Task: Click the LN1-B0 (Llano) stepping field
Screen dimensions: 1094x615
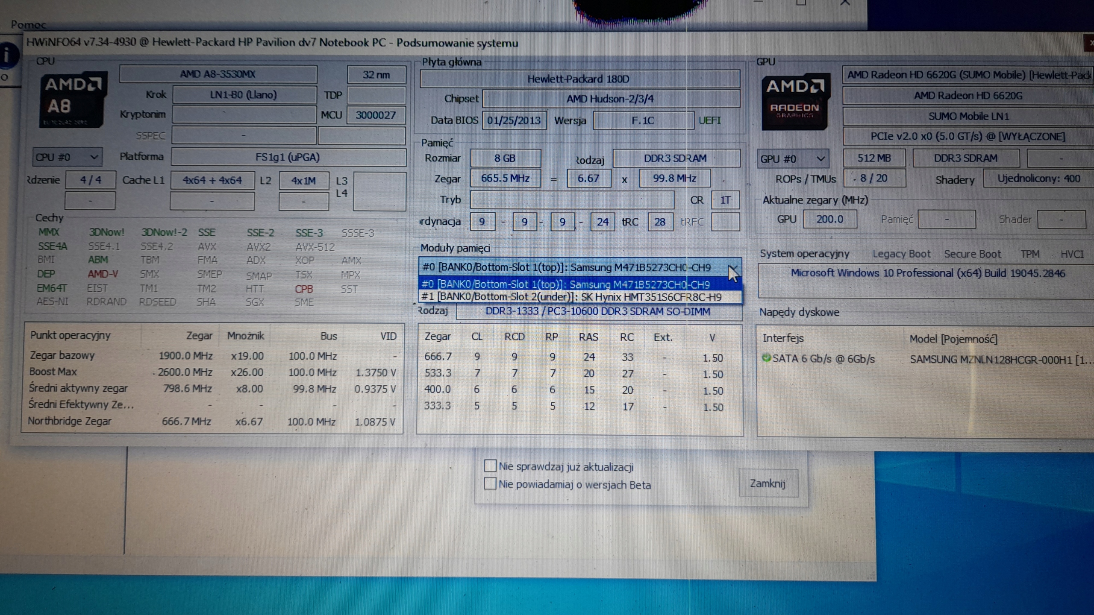Action: click(x=244, y=95)
